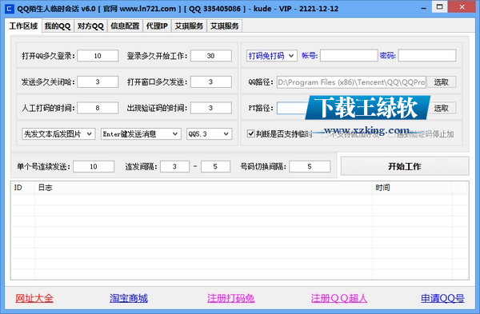This screenshot has width=480, height=314.
Task: Click the 连发间隔 maximum value field
Action: click(215, 167)
